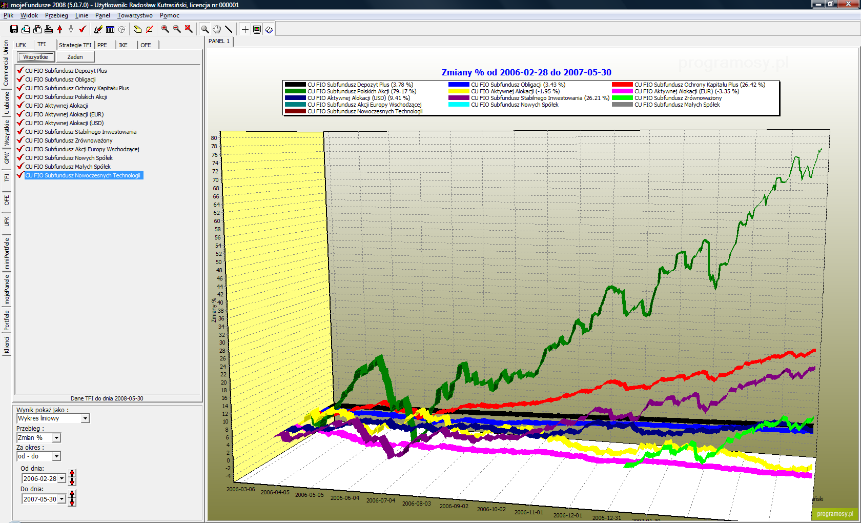Open the Pomoc menu
Image resolution: width=861 pixels, height=523 pixels.
pyautogui.click(x=170, y=15)
